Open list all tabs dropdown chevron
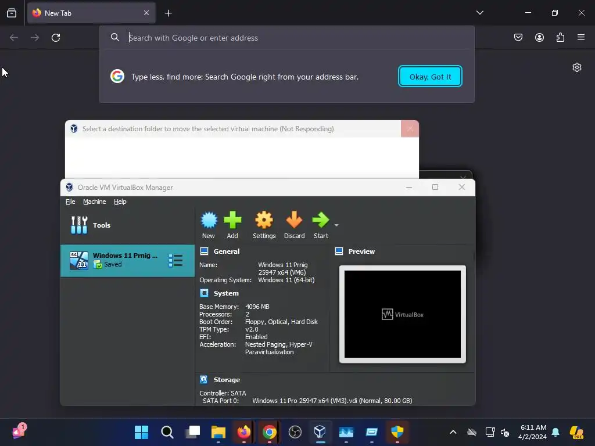595x446 pixels. click(479, 13)
